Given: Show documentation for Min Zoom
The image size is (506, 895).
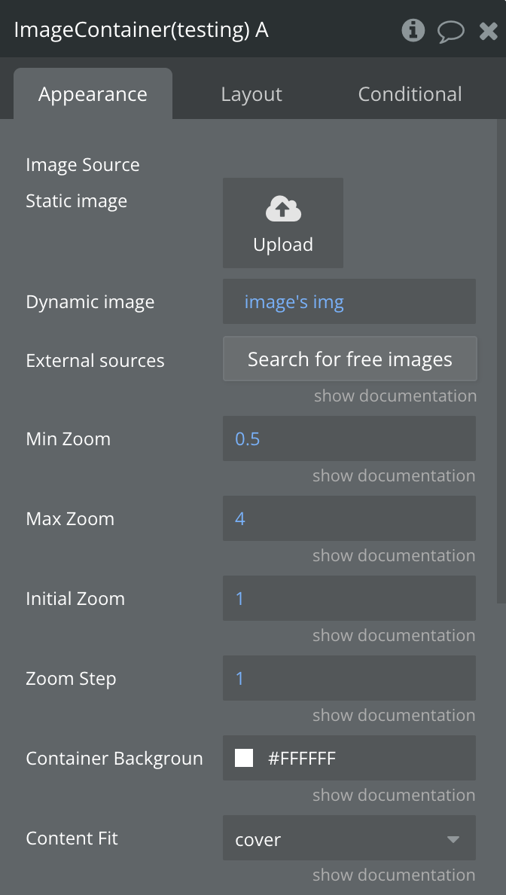Looking at the screenshot, I should [394, 476].
